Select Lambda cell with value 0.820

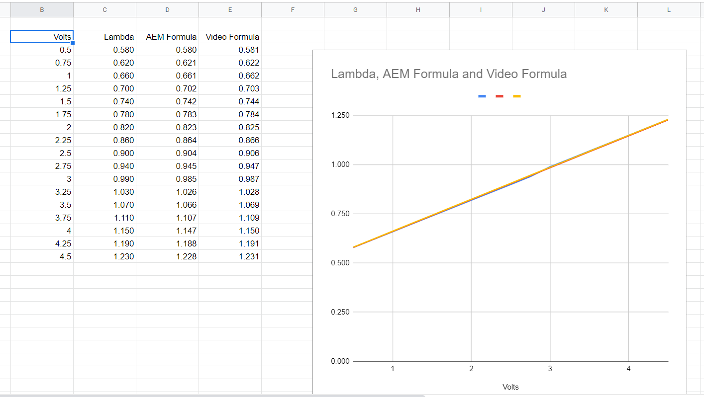click(104, 127)
